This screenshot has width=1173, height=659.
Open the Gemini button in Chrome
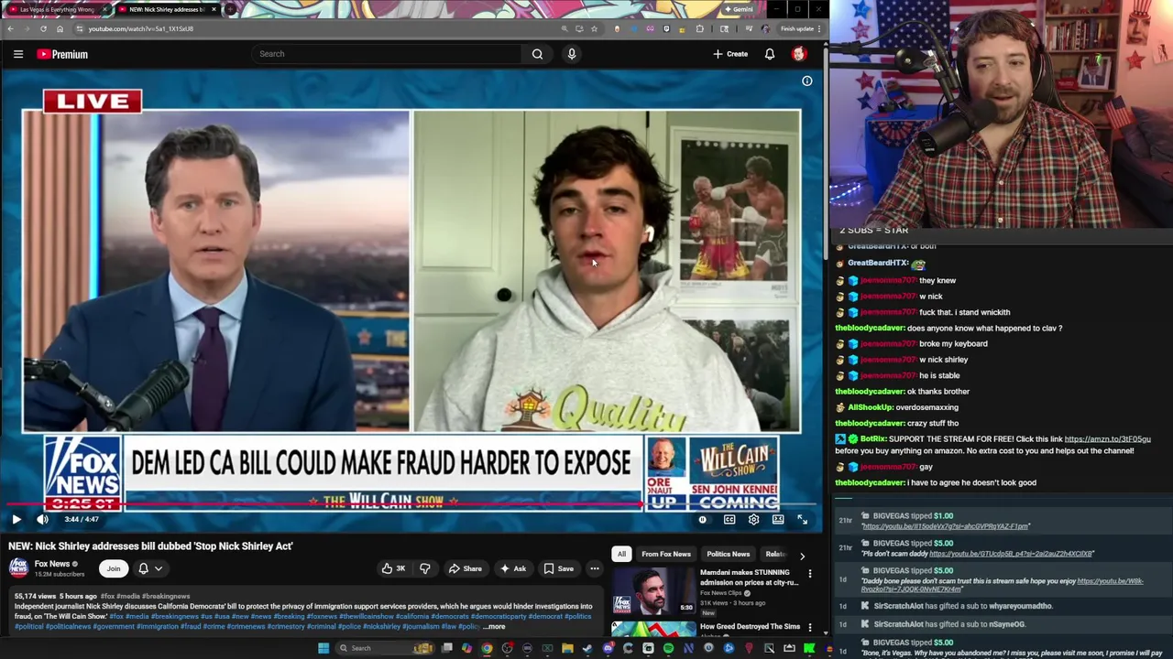(x=739, y=9)
